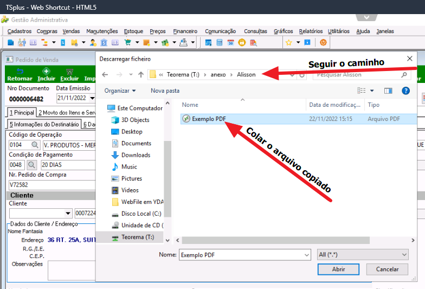425x289 pixels.
Task: Open the Utilitários menu
Action: click(338, 31)
